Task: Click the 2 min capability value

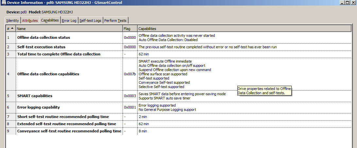Action: [x=143, y=117]
